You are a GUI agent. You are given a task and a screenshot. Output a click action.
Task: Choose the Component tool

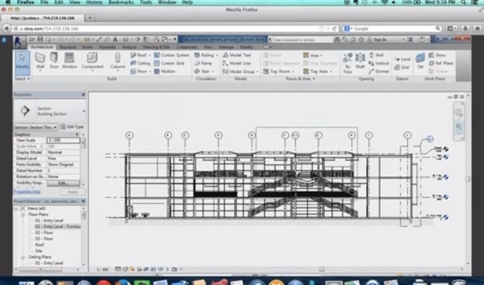[92, 61]
